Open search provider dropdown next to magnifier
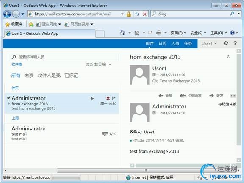Image resolution: width=244 pixels, height=183 pixels. pos(238,14)
